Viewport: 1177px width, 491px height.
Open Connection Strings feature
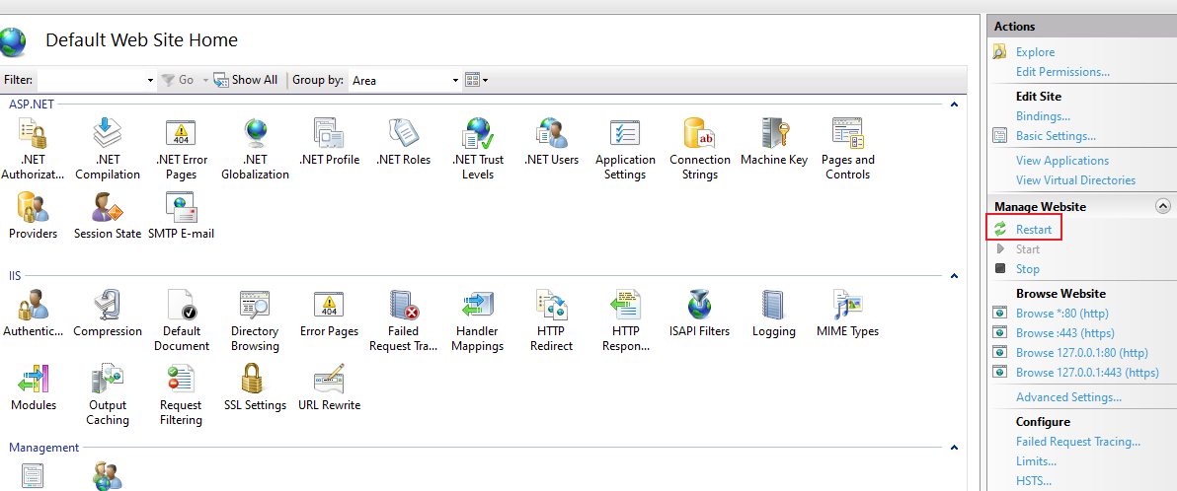[700, 149]
